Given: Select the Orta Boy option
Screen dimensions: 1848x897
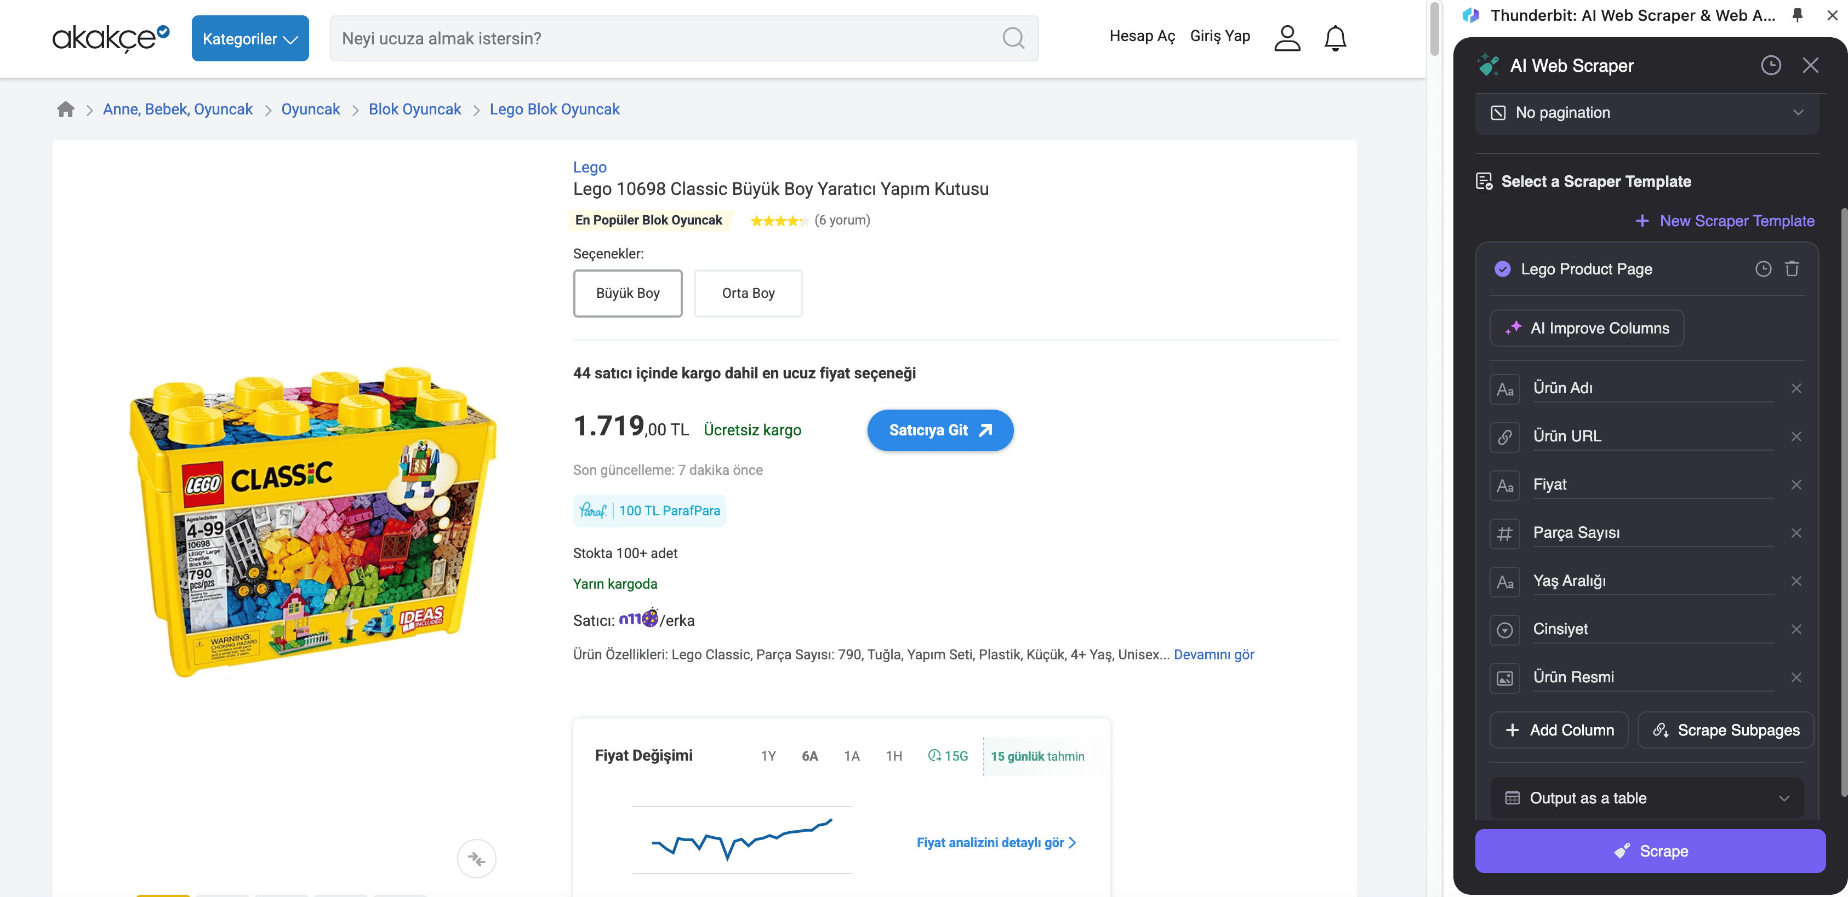Looking at the screenshot, I should point(748,294).
